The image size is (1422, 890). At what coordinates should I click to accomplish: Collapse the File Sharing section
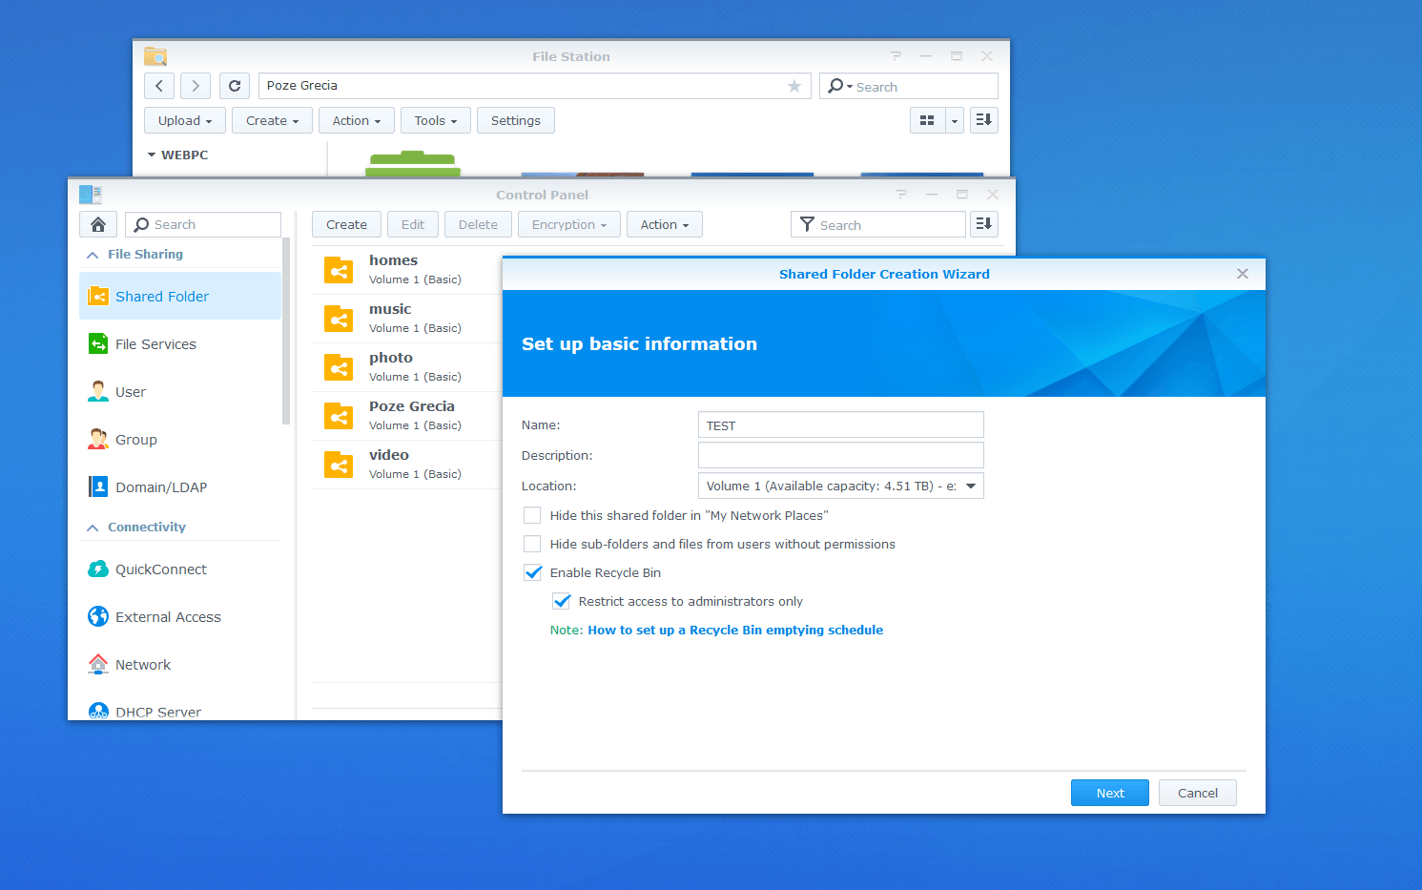click(93, 255)
